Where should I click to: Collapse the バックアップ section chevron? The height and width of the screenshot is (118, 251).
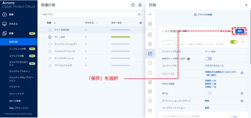(243, 42)
